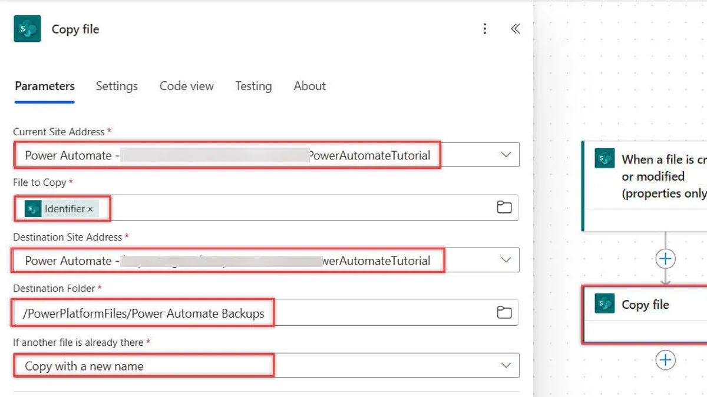The image size is (707, 397).
Task: Select the When a file is created trigger card
Action: (x=645, y=186)
